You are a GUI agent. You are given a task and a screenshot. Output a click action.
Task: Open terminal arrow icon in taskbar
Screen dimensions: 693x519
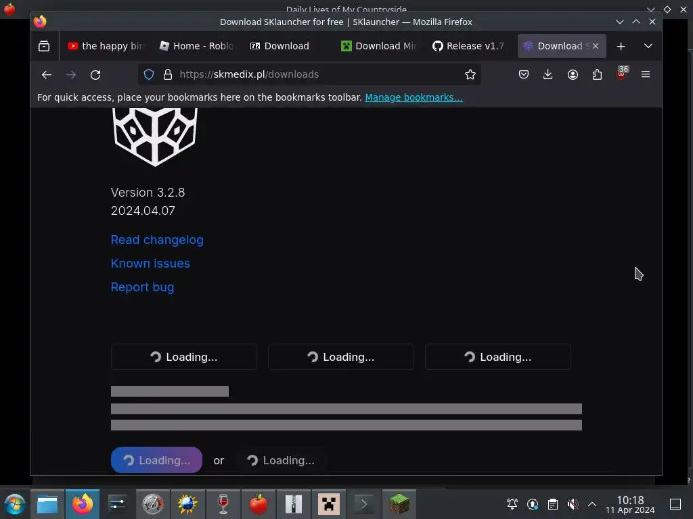pyautogui.click(x=363, y=504)
